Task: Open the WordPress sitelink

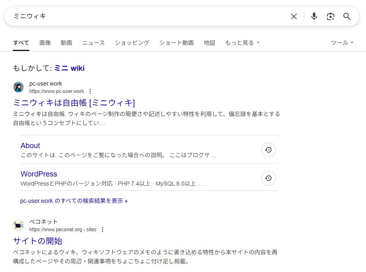Action: pyautogui.click(x=39, y=174)
